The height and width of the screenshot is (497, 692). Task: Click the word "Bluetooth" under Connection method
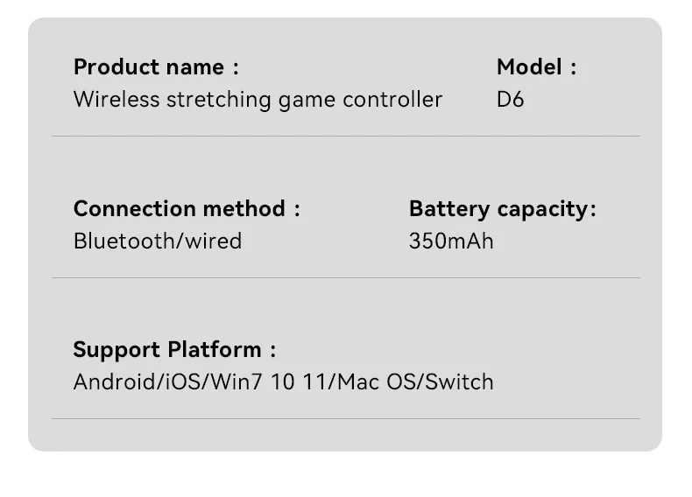pos(124,241)
